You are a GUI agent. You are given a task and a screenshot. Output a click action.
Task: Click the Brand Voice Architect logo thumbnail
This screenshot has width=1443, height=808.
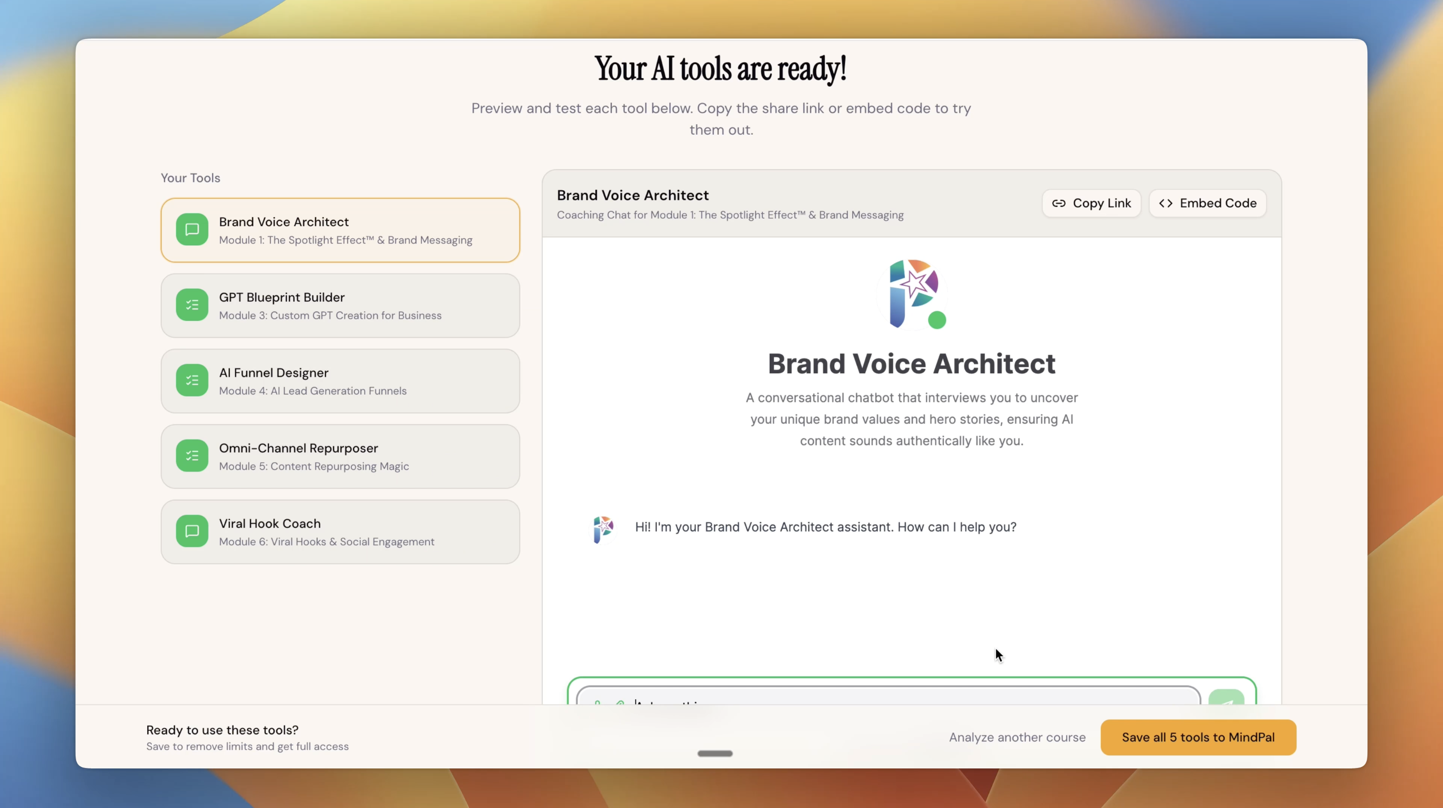click(x=911, y=293)
